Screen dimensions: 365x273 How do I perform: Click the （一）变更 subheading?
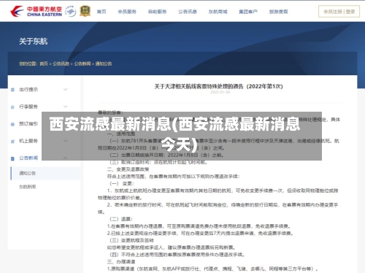[x=122, y=183]
